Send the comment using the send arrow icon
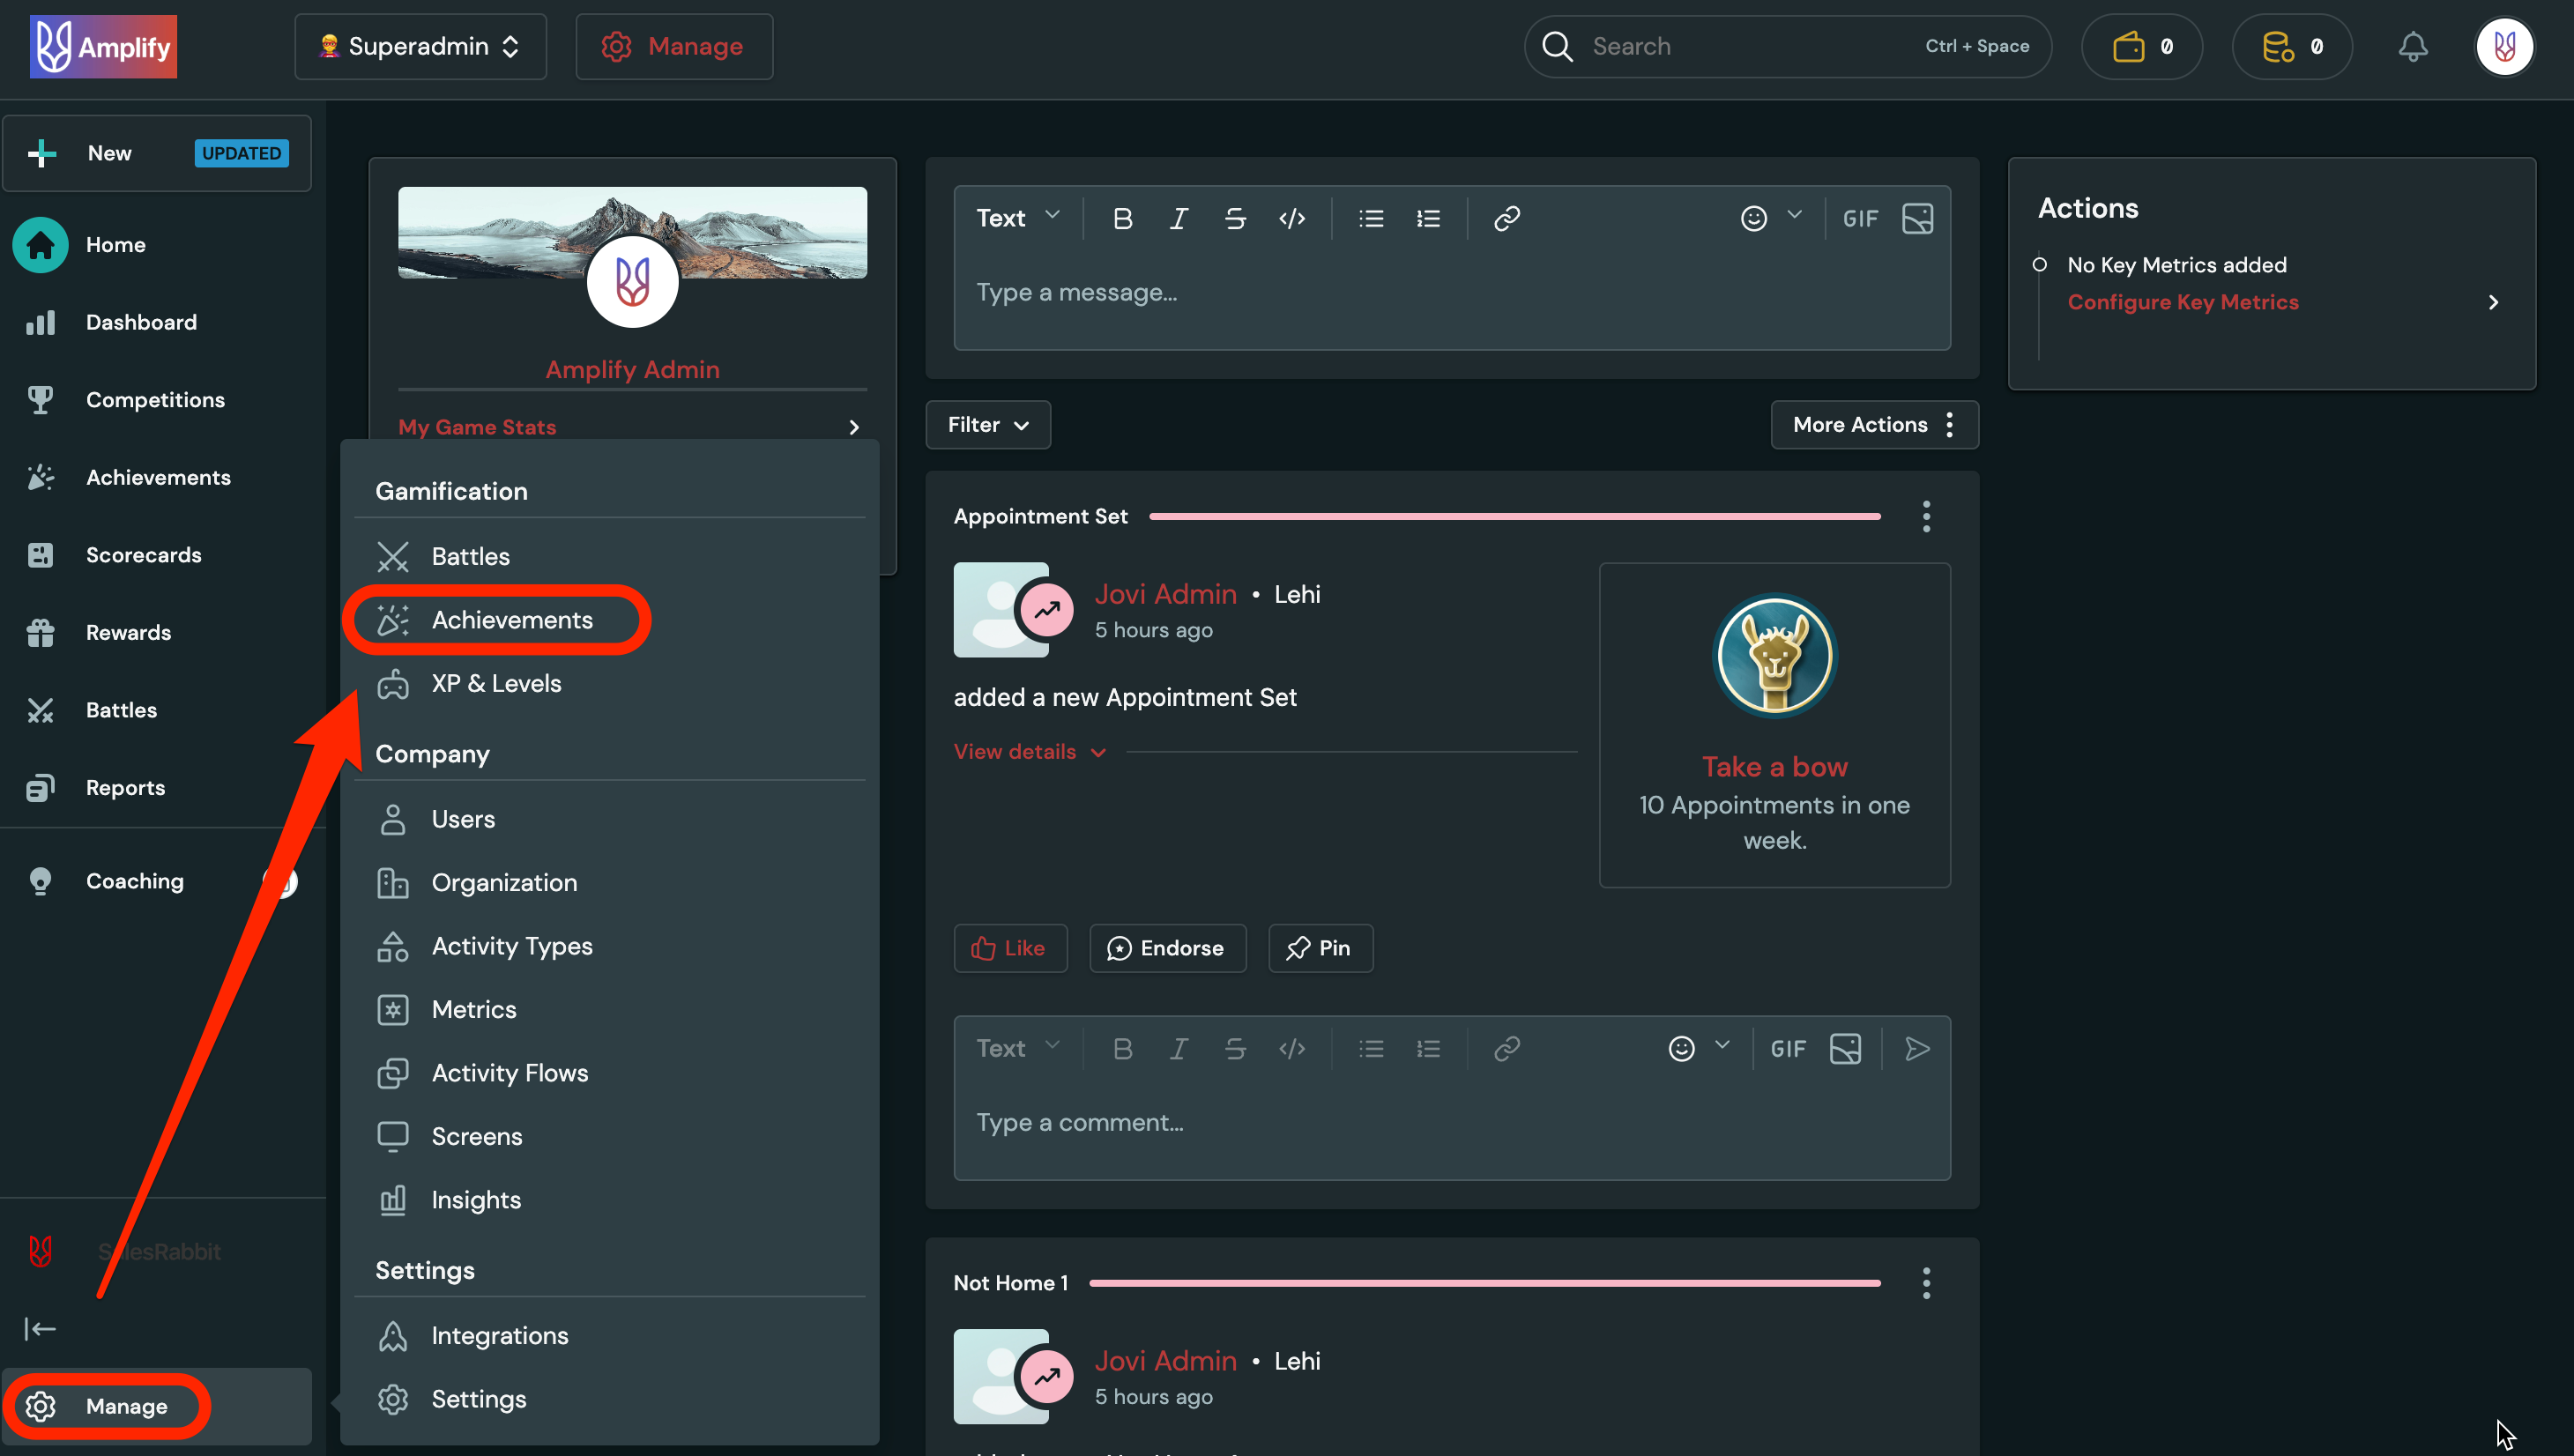Image resolution: width=2574 pixels, height=1456 pixels. coord(1917,1048)
